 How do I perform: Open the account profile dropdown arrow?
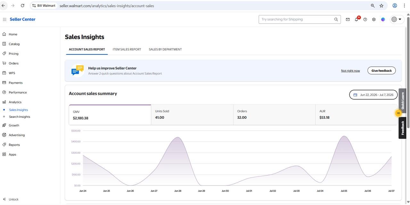(x=400, y=19)
